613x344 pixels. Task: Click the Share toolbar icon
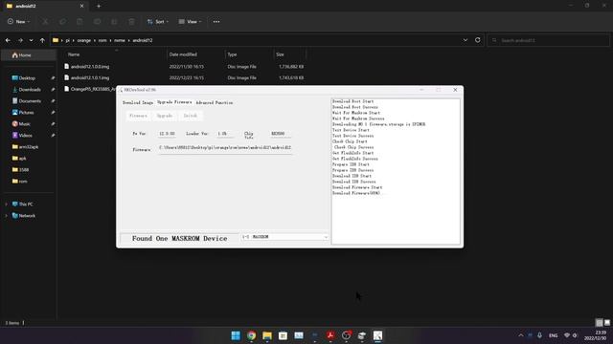coord(114,21)
